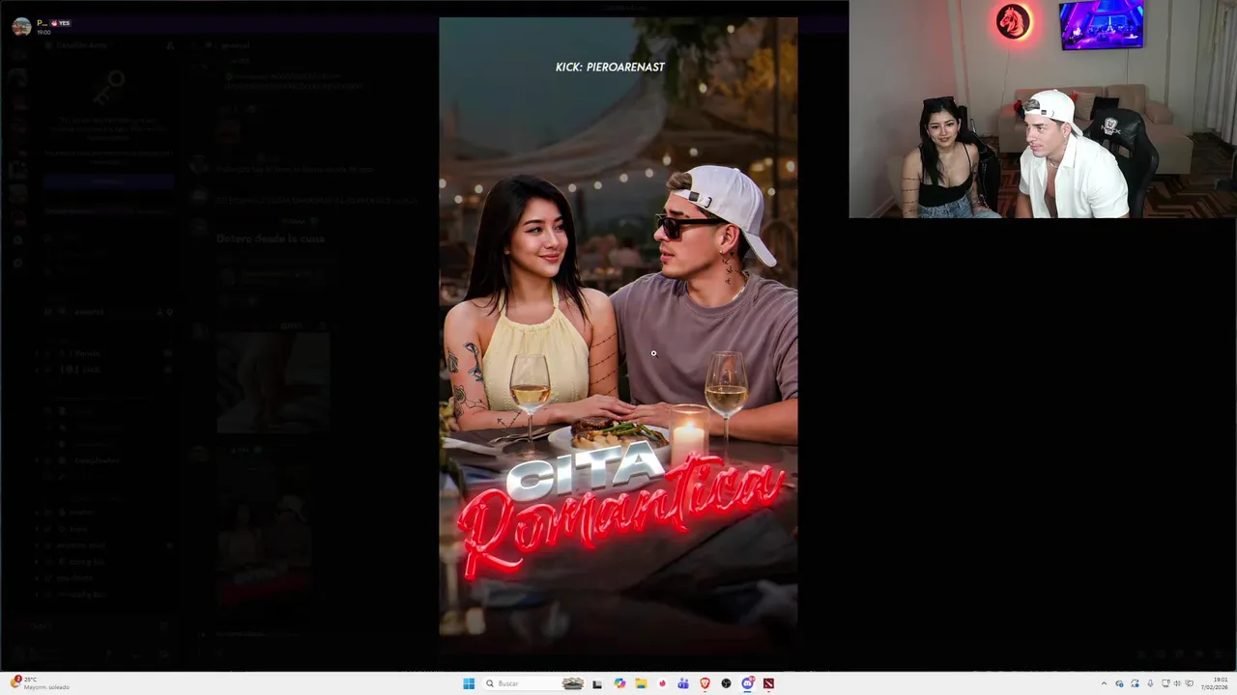Open Dota 2 from the taskbar
1237x695 pixels.
pos(768,683)
